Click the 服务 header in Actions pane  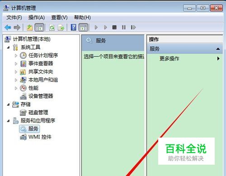point(185,49)
